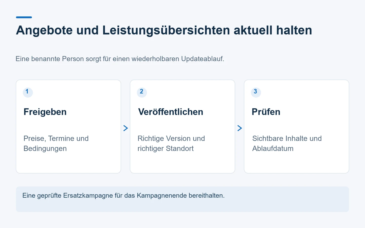The width and height of the screenshot is (365, 228).
Task: Select the Freigeben card heading
Action: tap(45, 112)
